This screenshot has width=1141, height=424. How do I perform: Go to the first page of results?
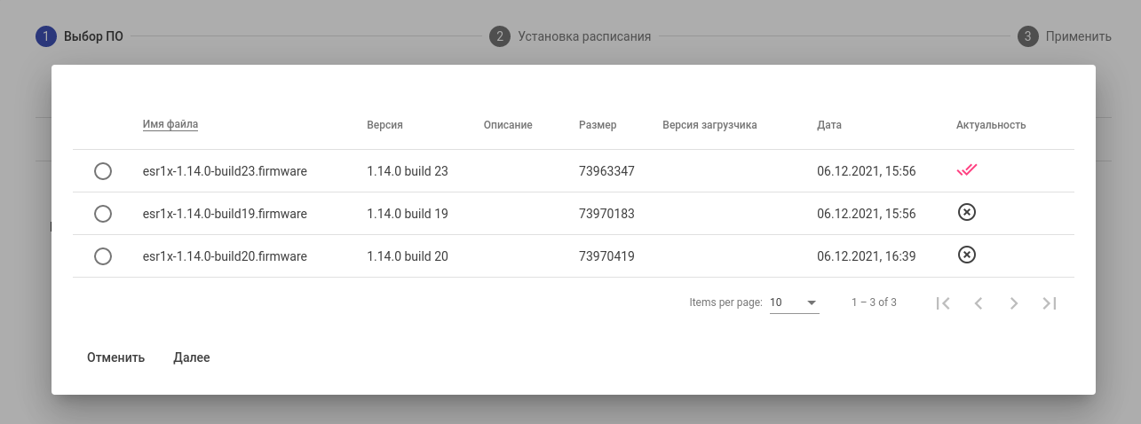943,303
